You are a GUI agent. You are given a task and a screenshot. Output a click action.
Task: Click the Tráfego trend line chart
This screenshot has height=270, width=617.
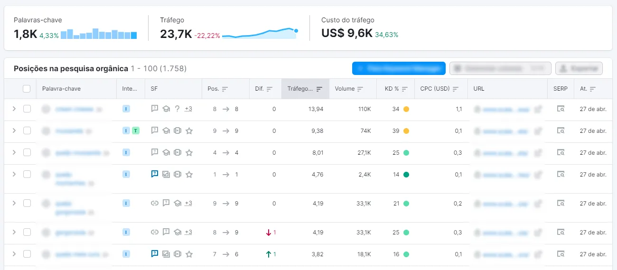(260, 33)
